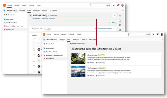Check the fourth student row checkbox

(x=34, y=66)
